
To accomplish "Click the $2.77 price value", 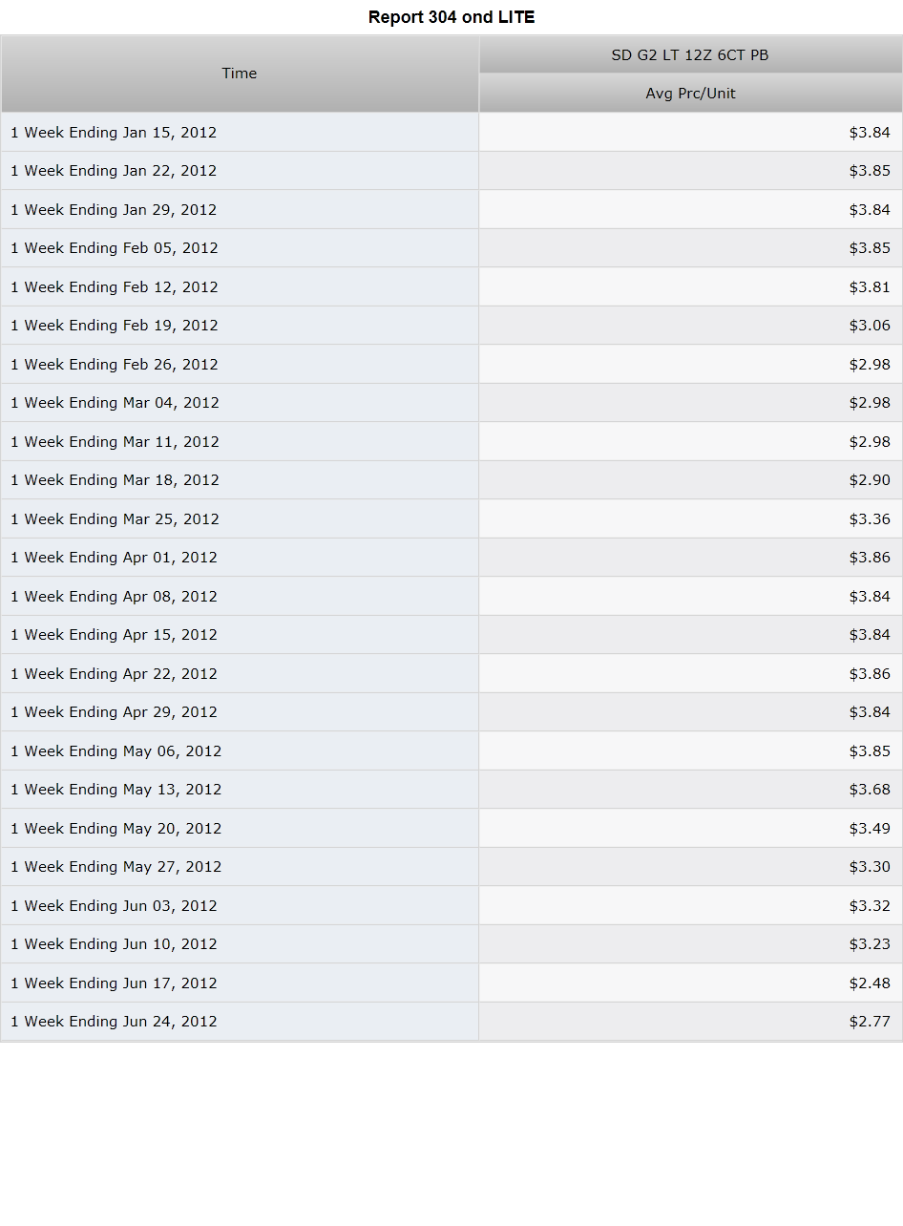I will (x=870, y=1022).
